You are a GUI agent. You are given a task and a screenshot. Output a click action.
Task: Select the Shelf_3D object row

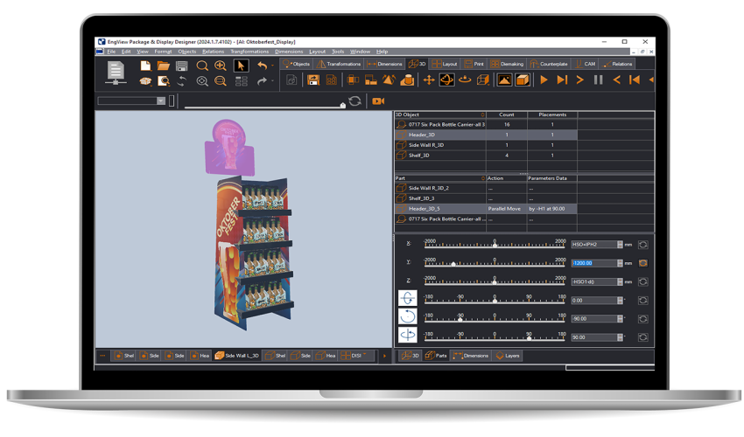tap(486, 156)
